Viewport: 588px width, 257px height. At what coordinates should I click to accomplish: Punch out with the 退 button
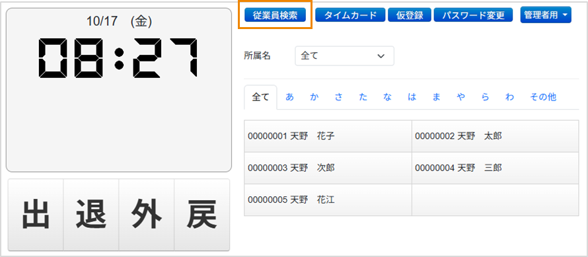(x=91, y=215)
